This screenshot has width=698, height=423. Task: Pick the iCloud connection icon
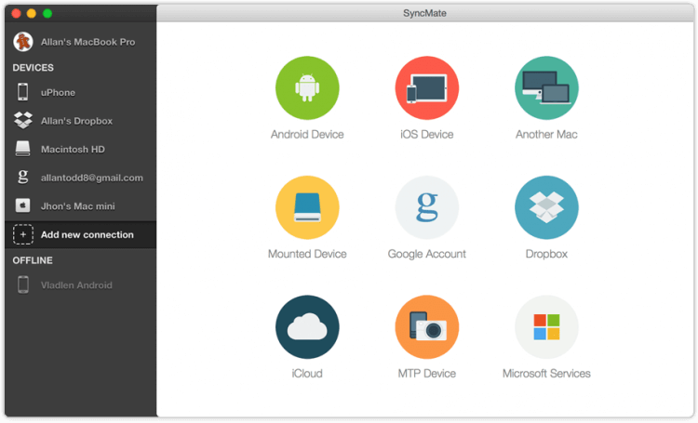pos(307,327)
